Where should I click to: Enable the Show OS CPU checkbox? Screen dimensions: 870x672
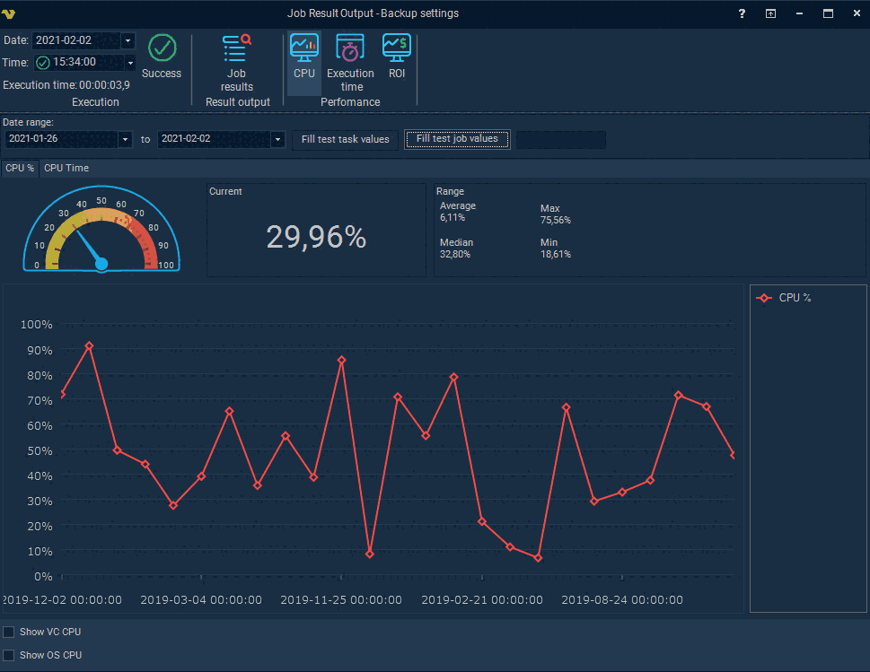click(x=9, y=655)
